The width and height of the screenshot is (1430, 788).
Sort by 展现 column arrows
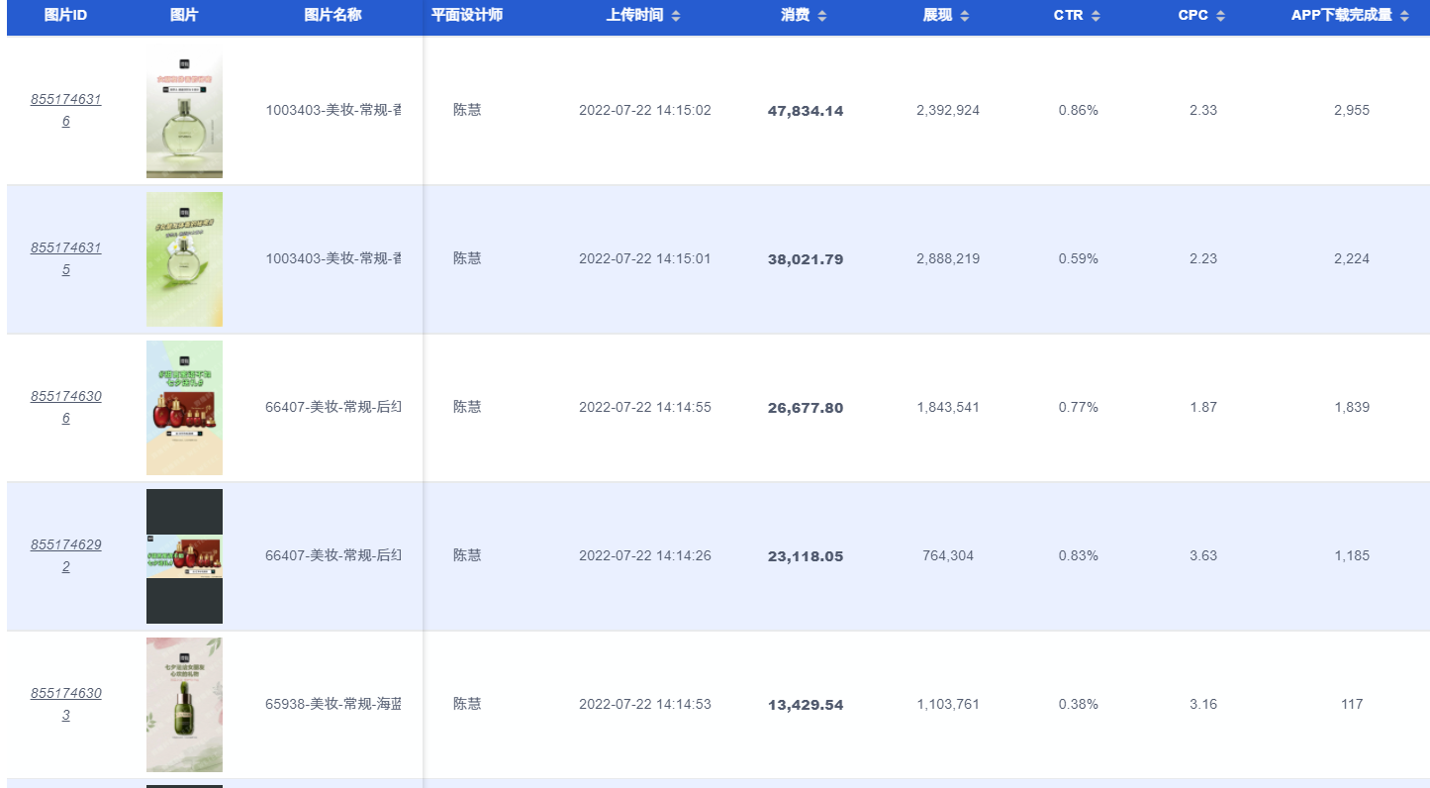click(964, 16)
